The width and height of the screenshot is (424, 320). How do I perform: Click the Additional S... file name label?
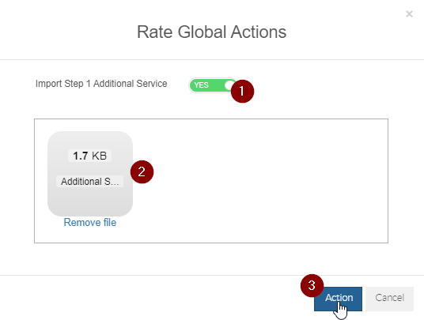(89, 181)
